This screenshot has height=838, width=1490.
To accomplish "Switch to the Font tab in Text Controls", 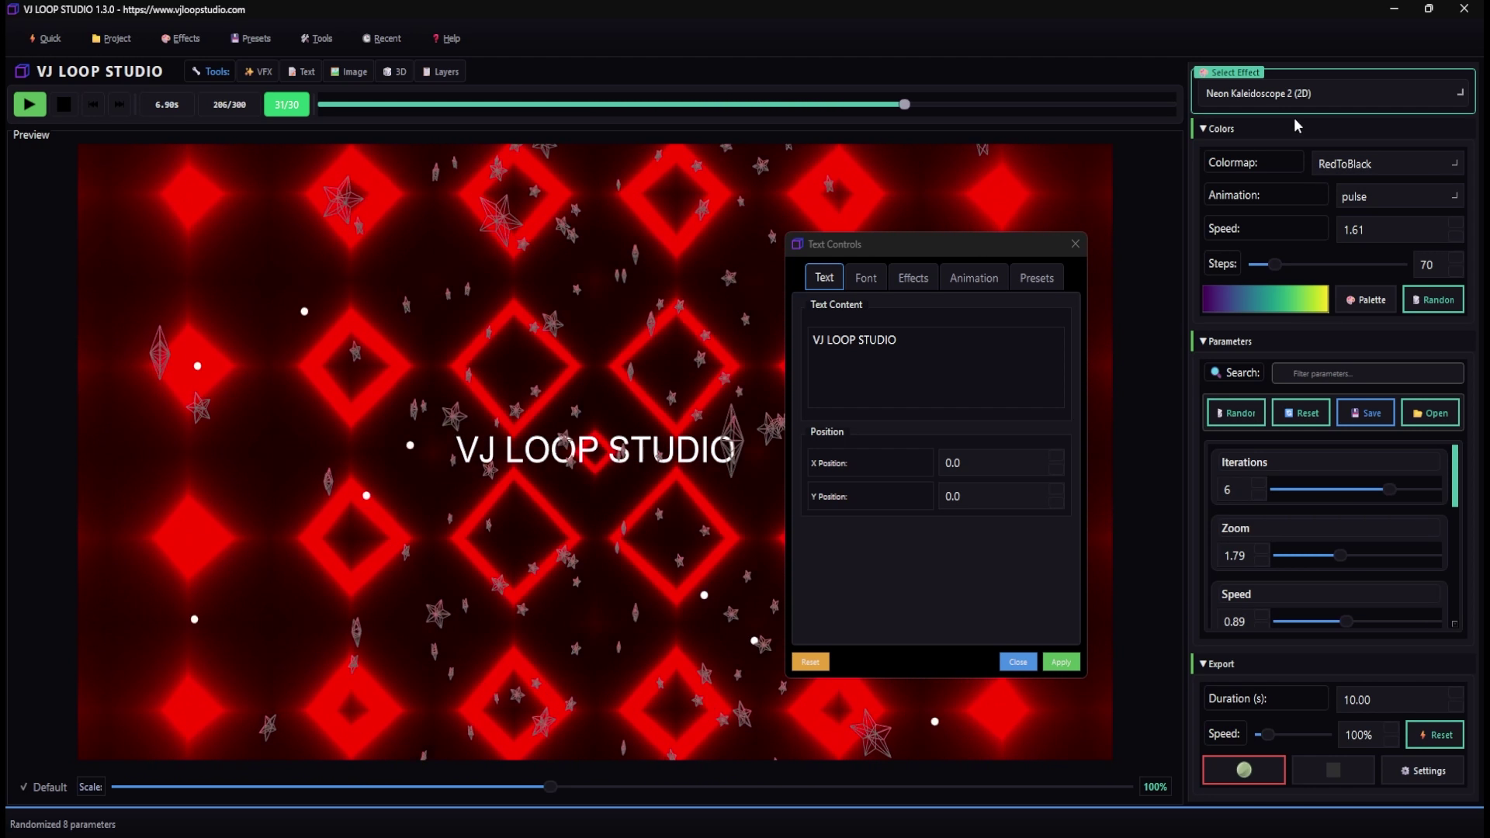I will click(865, 277).
